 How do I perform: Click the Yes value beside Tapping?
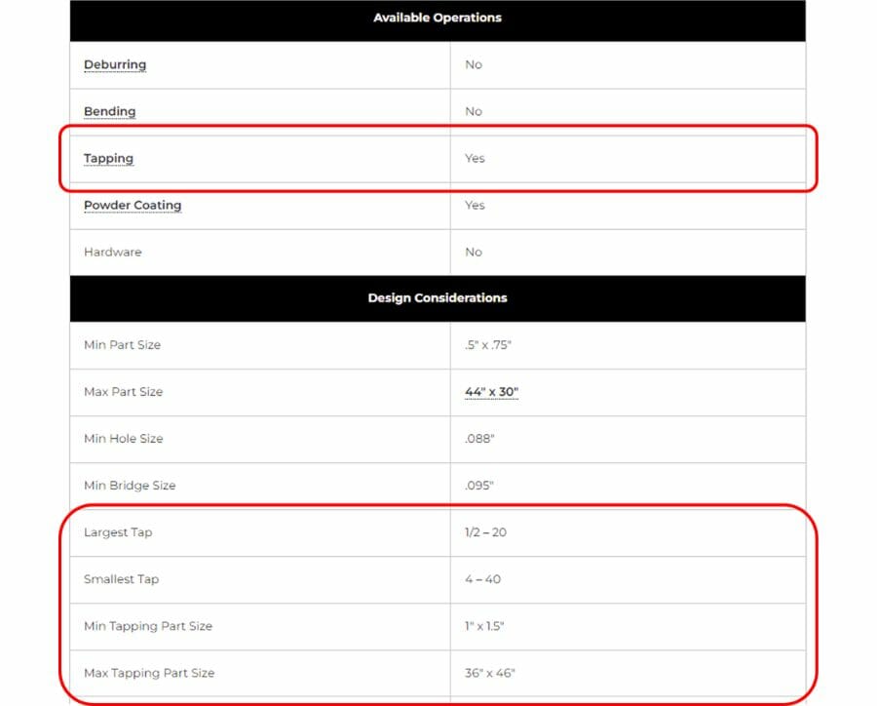click(x=475, y=158)
